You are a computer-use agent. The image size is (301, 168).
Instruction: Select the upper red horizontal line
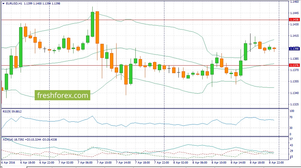tap(149, 20)
